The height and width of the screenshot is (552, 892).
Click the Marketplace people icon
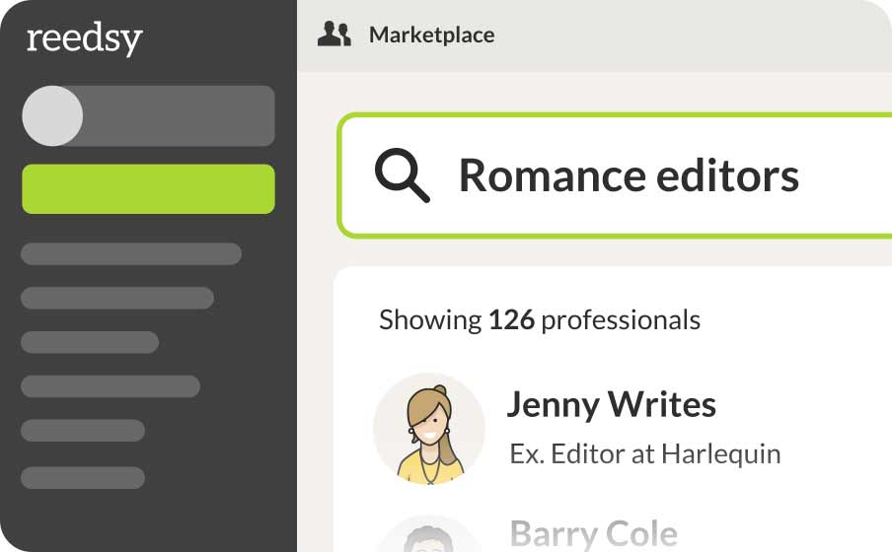tap(334, 35)
